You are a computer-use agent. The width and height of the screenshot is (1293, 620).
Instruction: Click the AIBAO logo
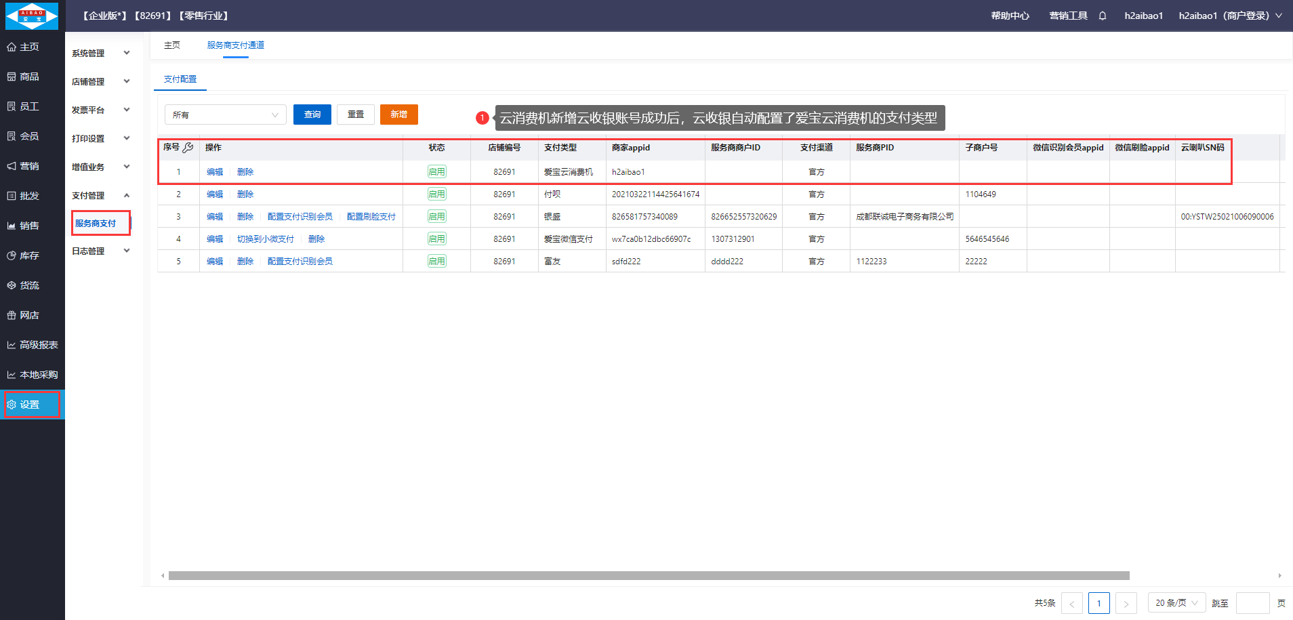click(32, 16)
